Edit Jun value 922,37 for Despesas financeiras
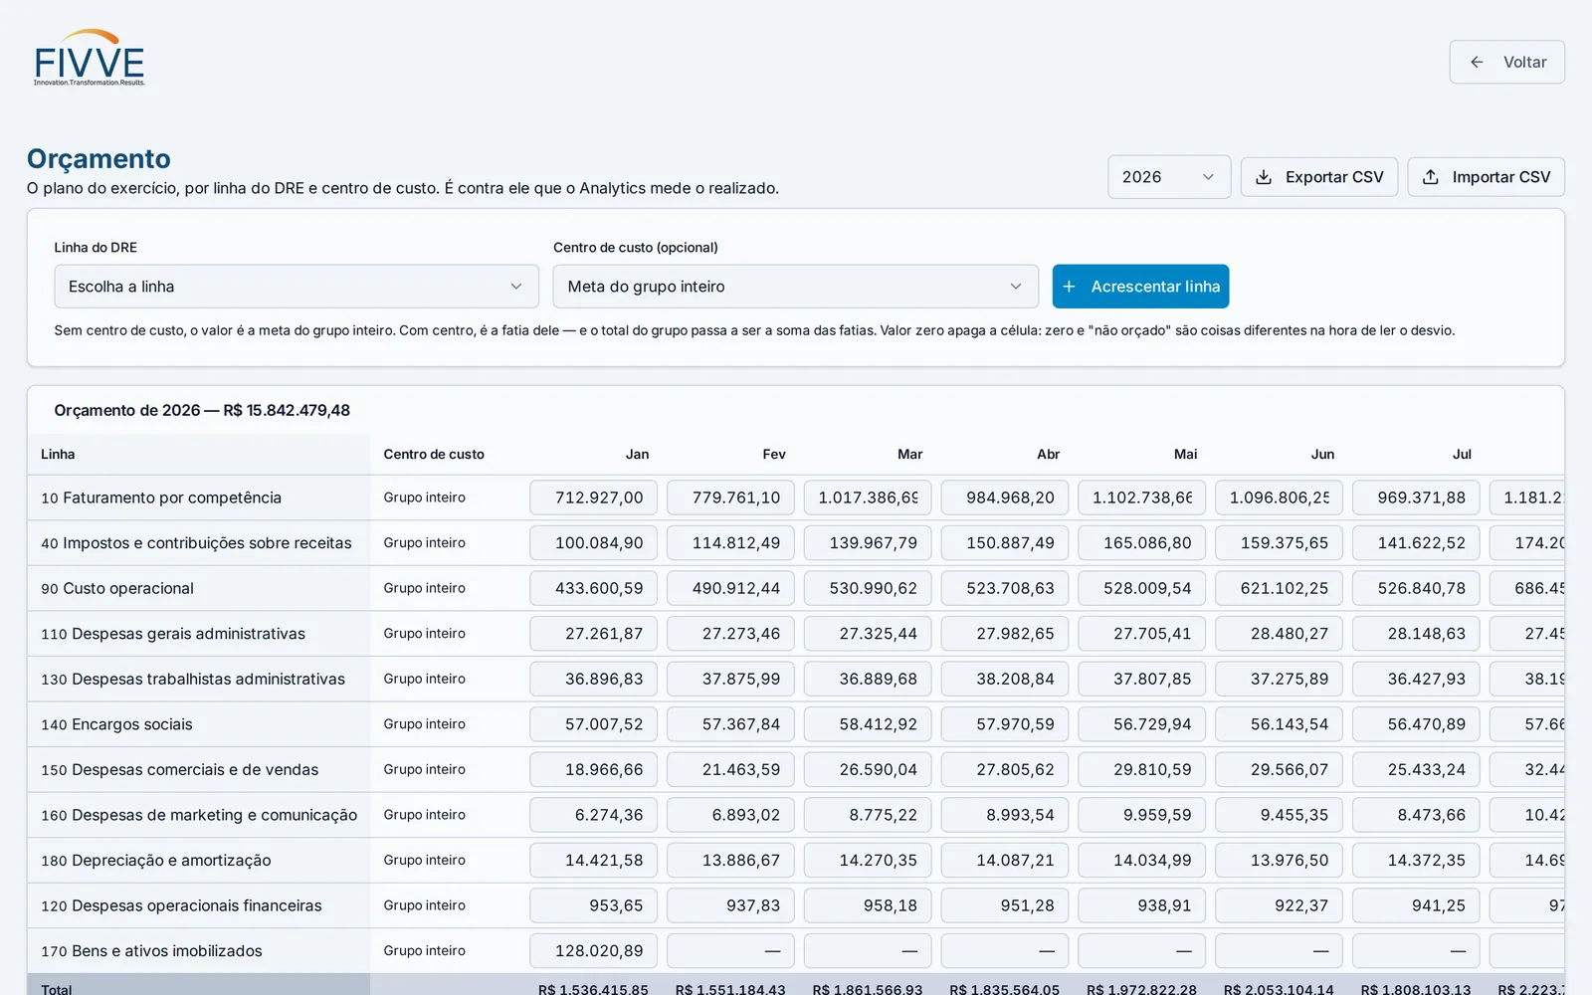This screenshot has width=1592, height=995. click(x=1279, y=905)
